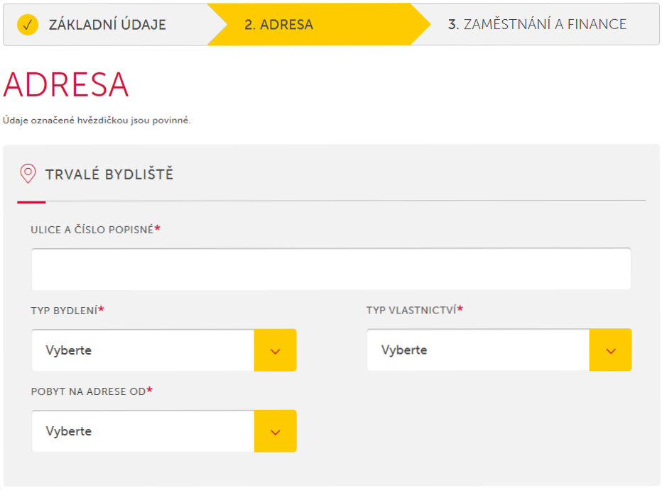Click the checkmark icon in the first step
Viewport: 662px width, 490px height.
(x=27, y=25)
